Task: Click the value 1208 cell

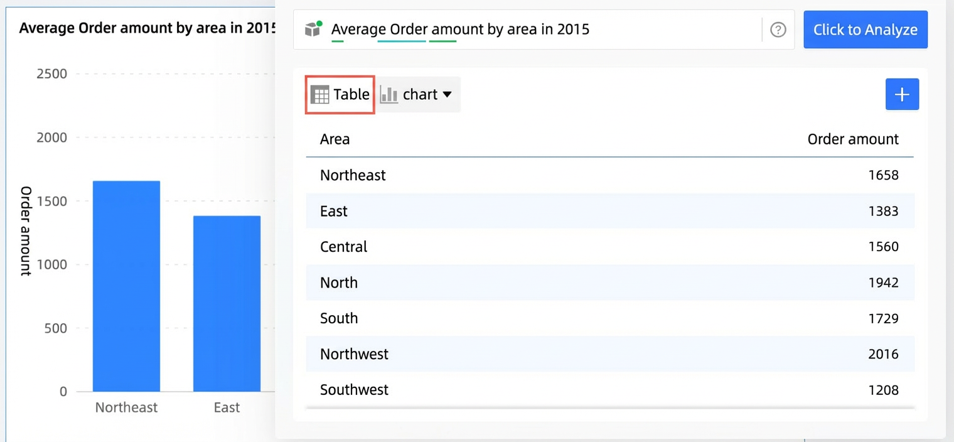Action: tap(883, 390)
